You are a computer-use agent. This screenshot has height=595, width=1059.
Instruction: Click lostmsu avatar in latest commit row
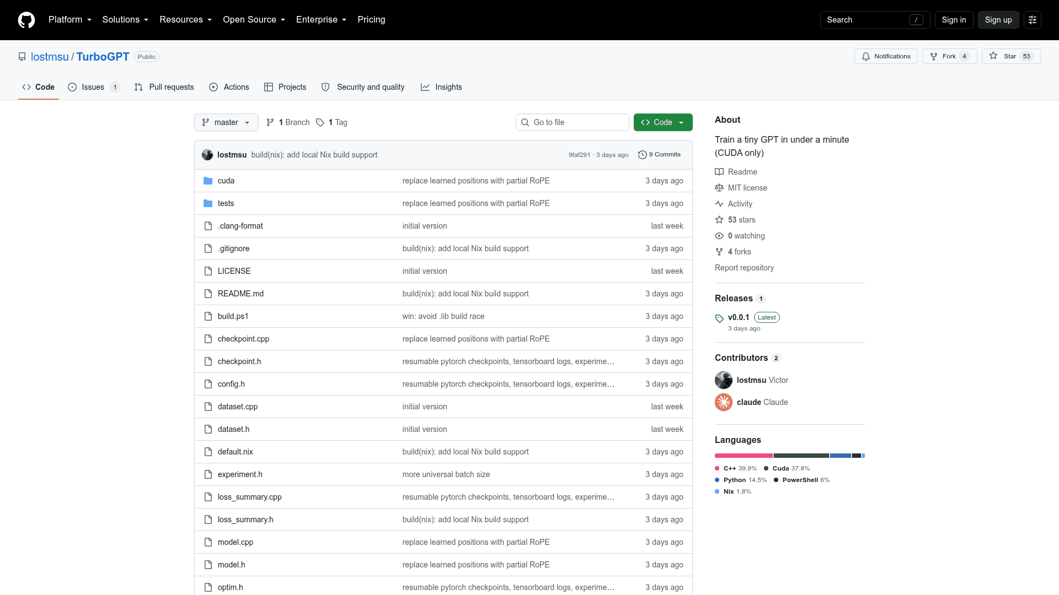click(207, 155)
